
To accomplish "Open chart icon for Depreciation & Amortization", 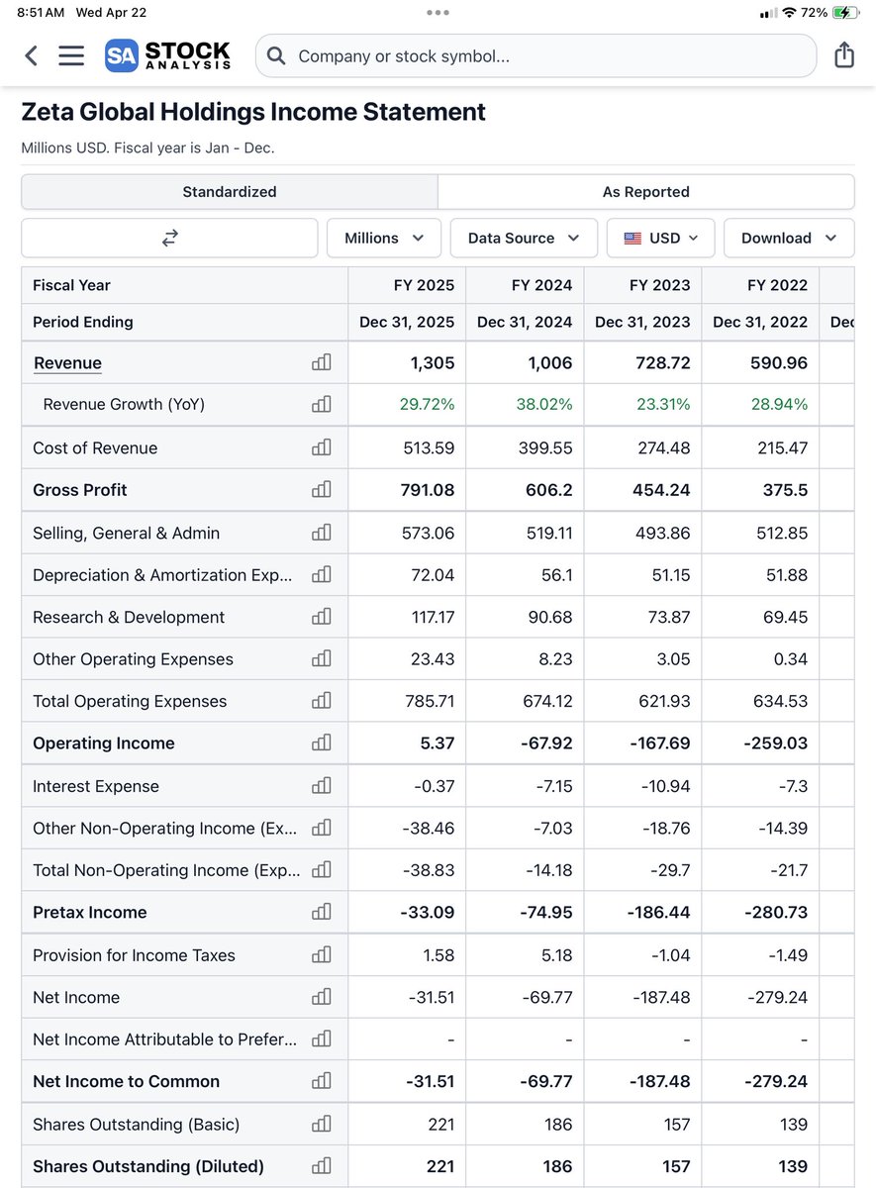I will click(321, 575).
